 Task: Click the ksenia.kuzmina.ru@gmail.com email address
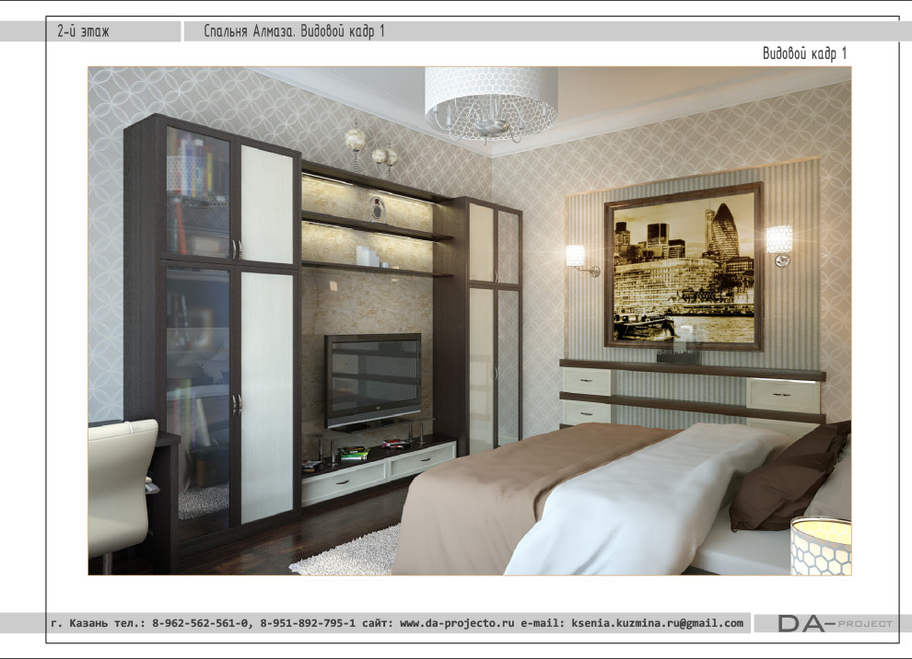coord(657,623)
